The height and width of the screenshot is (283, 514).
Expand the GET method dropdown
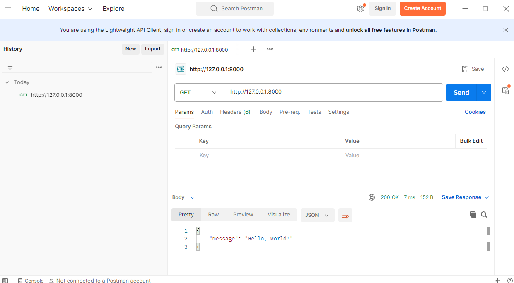pyautogui.click(x=199, y=93)
